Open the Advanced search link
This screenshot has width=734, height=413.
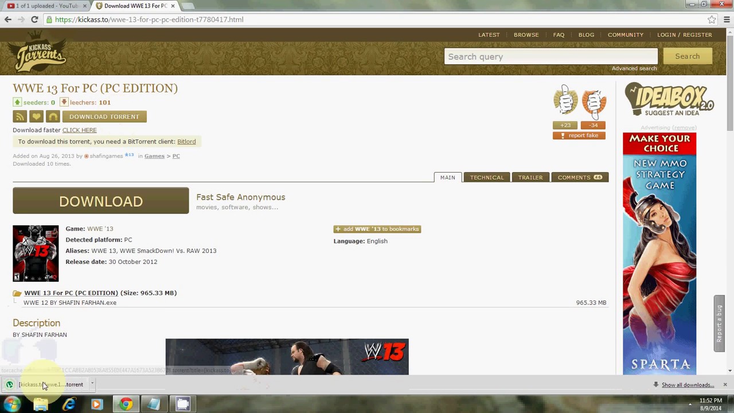[x=634, y=68]
